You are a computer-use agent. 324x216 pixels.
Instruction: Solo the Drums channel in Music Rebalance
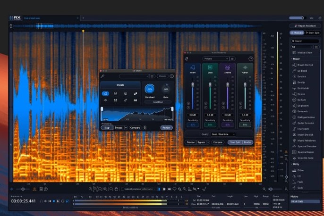click(223, 108)
